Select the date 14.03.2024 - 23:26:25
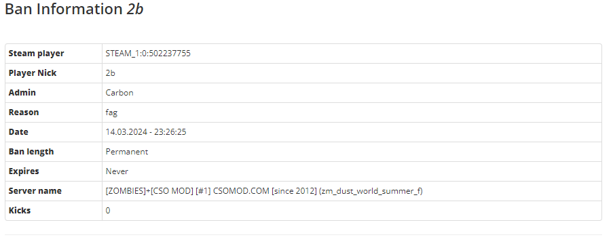Viewport: 613px width, 250px height. 146,132
